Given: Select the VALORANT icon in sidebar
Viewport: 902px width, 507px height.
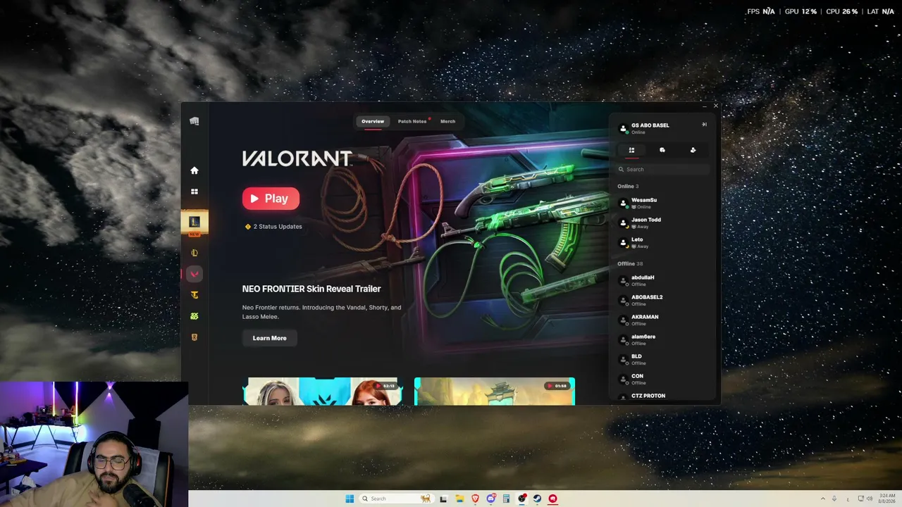Looking at the screenshot, I should (x=194, y=274).
